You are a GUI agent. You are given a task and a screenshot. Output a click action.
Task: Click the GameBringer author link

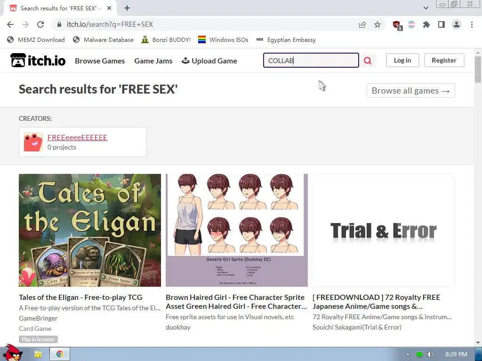[38, 318]
